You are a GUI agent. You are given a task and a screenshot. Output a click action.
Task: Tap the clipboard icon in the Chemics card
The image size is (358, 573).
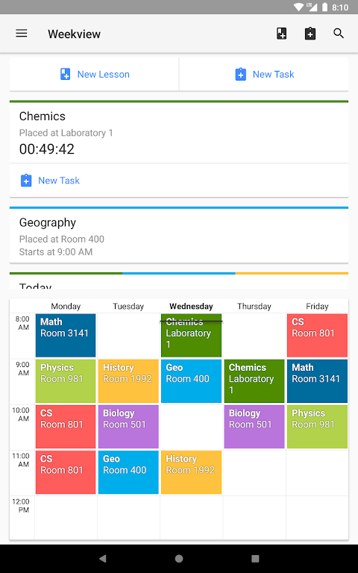26,181
